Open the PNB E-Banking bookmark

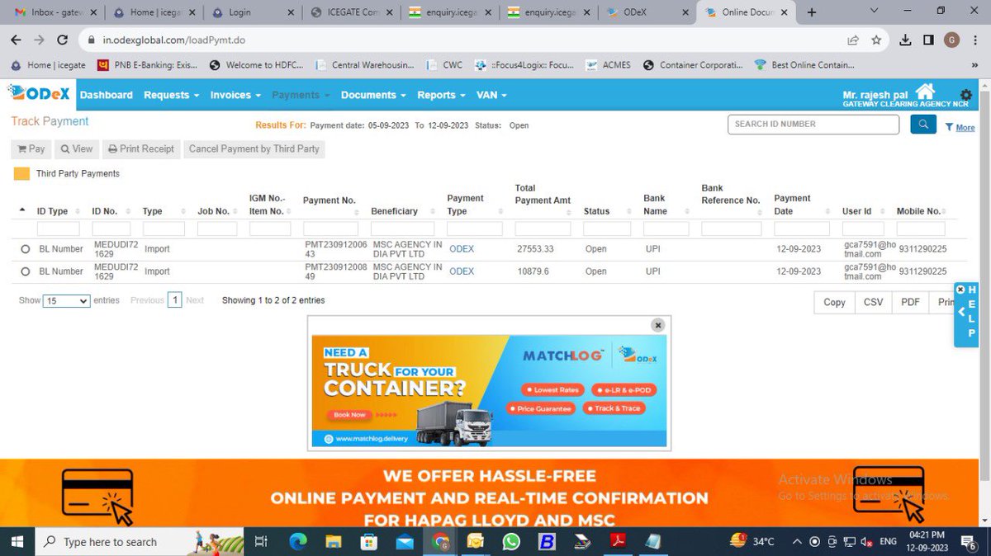point(149,65)
